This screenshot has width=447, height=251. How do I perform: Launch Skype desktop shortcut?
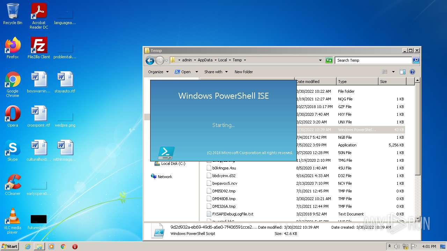[x=13, y=151]
